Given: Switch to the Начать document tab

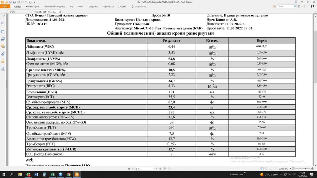Looking at the screenshot, I should [12, 12].
